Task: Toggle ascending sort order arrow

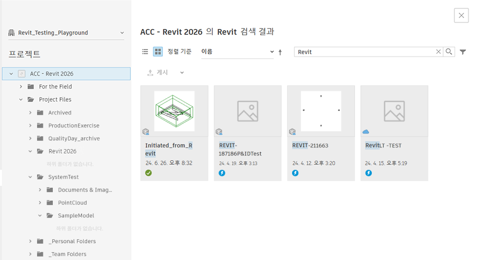Action: tap(280, 52)
